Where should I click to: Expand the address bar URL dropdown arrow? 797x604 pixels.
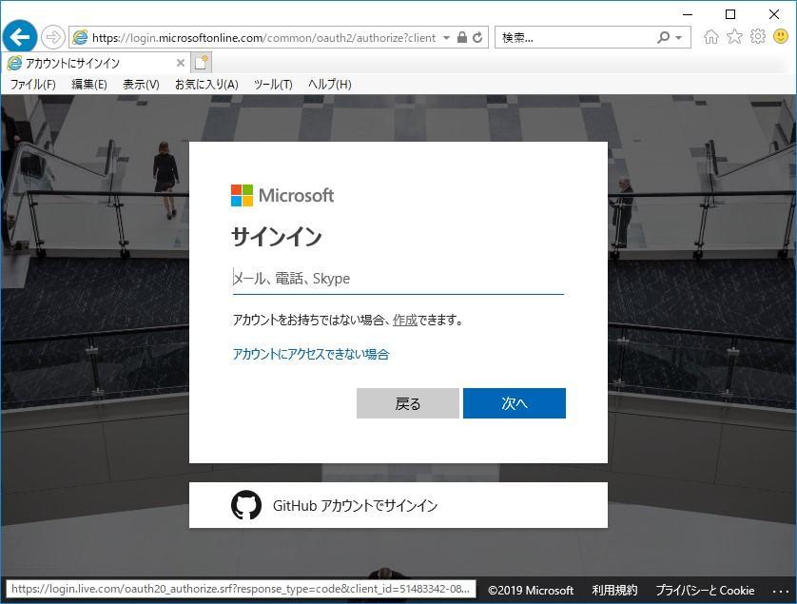pos(446,38)
